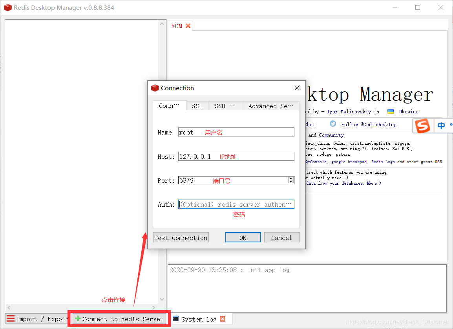
Task: Click the Ukraine flag icon
Action: pos(391,112)
